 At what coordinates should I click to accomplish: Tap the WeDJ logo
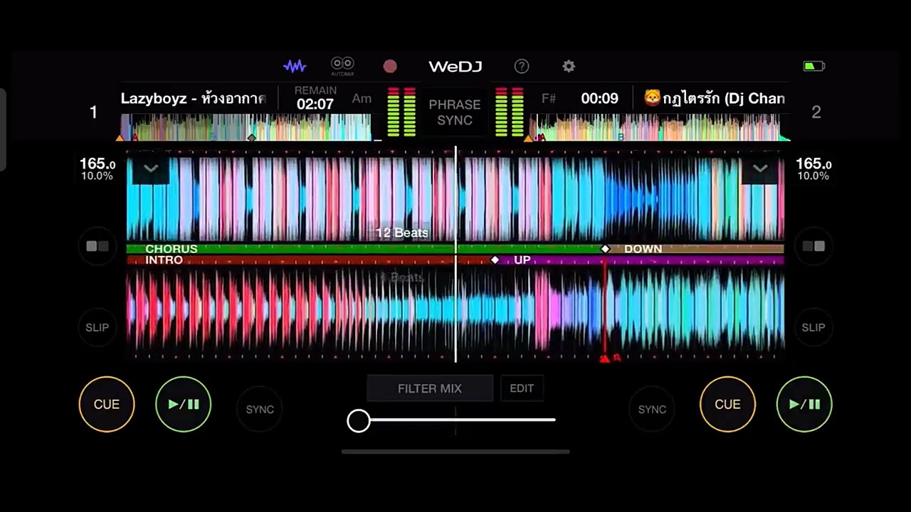click(x=455, y=66)
